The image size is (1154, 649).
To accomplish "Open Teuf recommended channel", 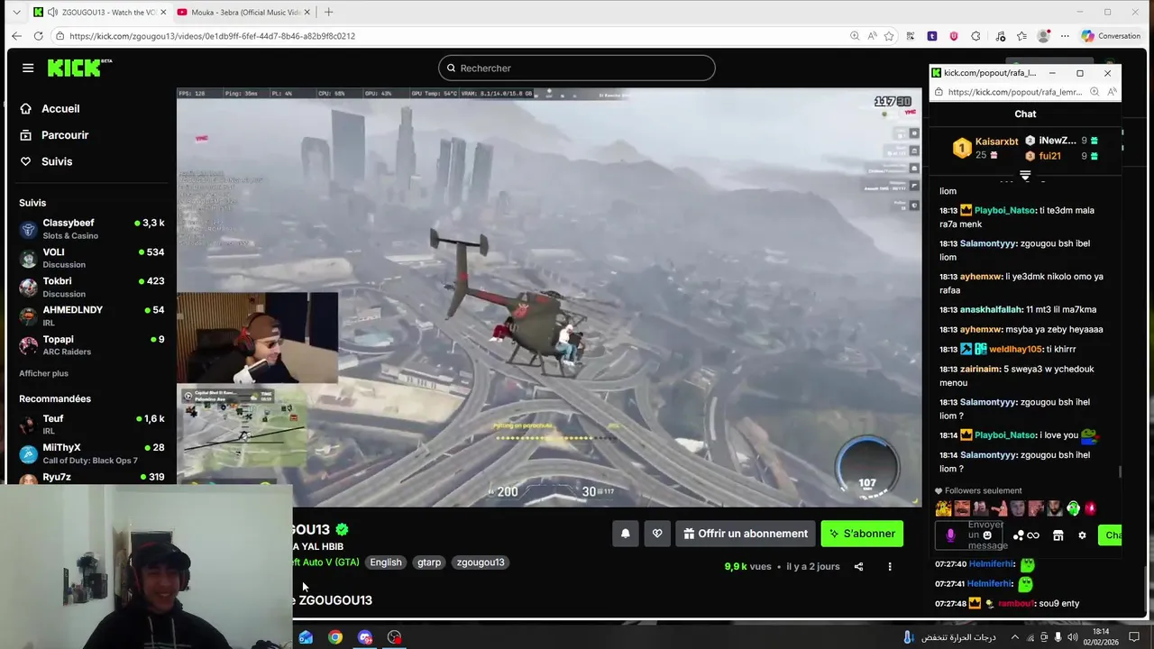I will (x=91, y=424).
